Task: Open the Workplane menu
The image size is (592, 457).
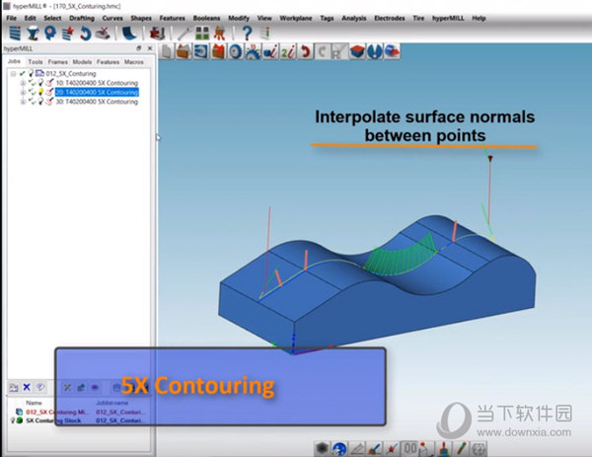Action: click(x=296, y=18)
